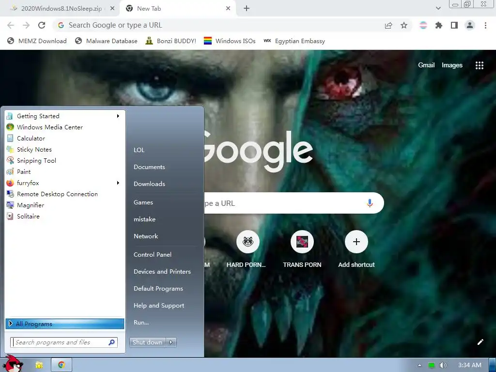Open Malware Database bookmark
The height and width of the screenshot is (372, 496).
point(106,41)
